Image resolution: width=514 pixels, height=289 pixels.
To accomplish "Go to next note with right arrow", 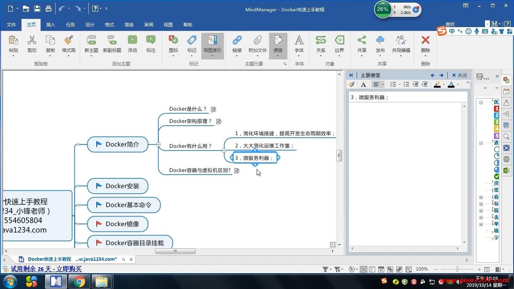I will coord(441,75).
